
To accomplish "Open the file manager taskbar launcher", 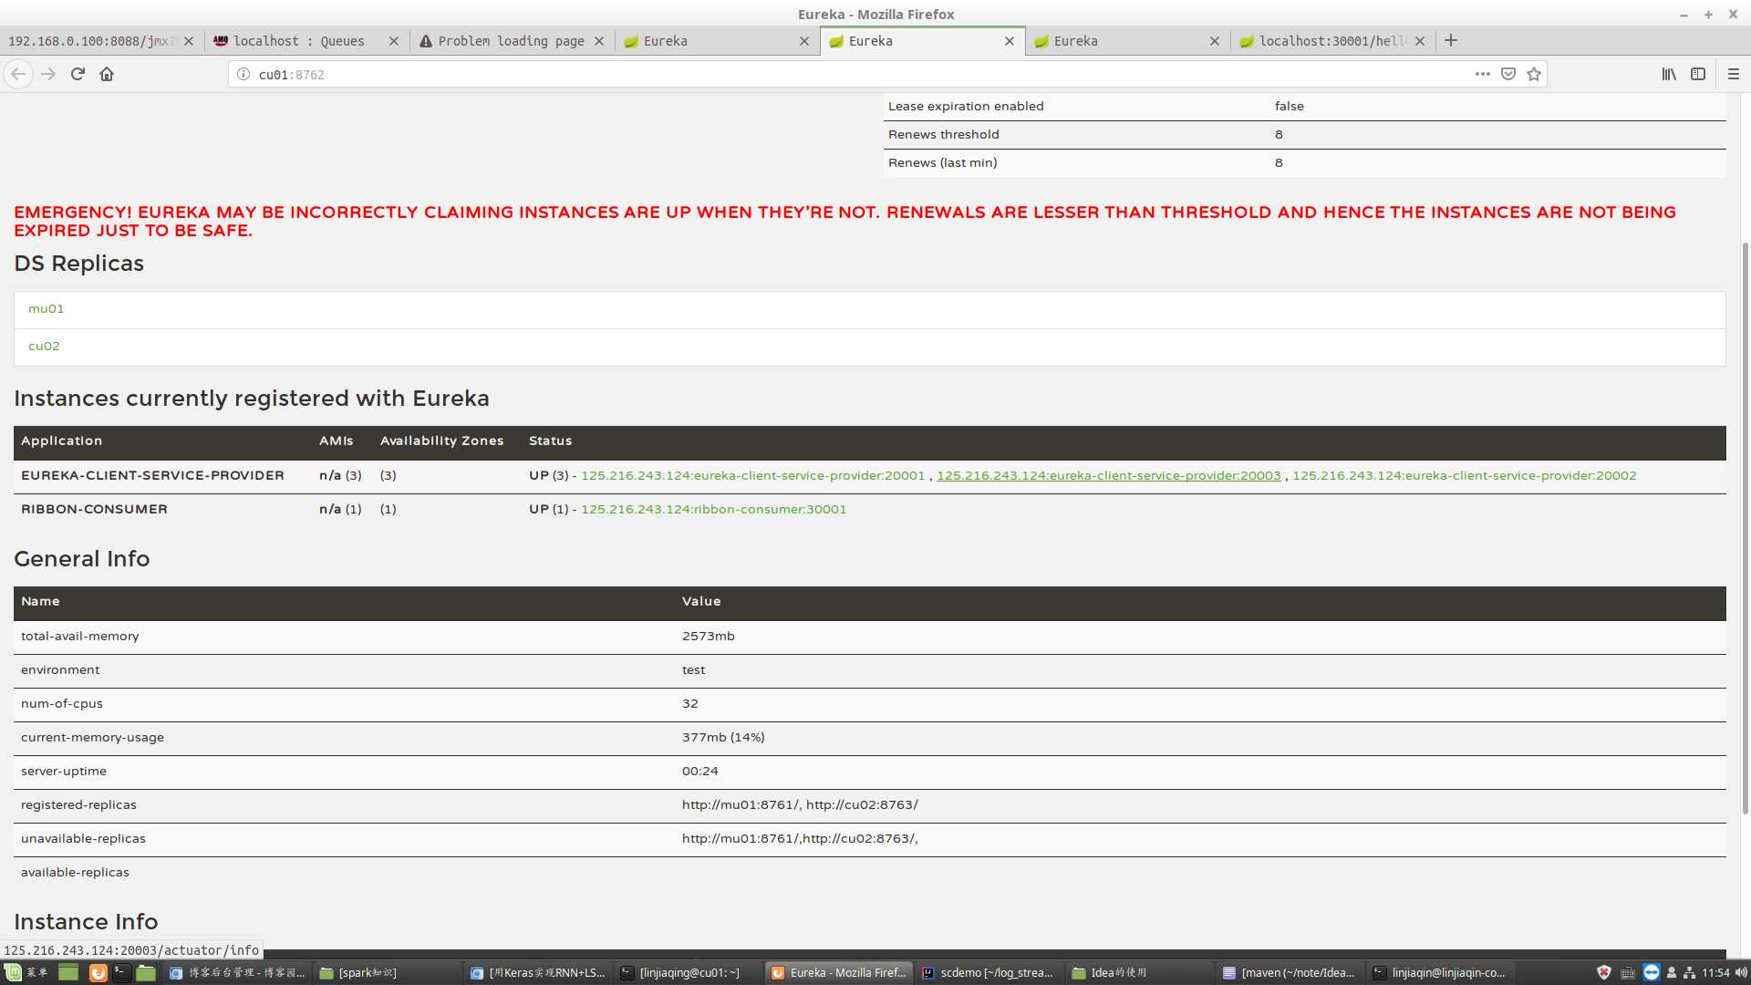I will click(146, 973).
